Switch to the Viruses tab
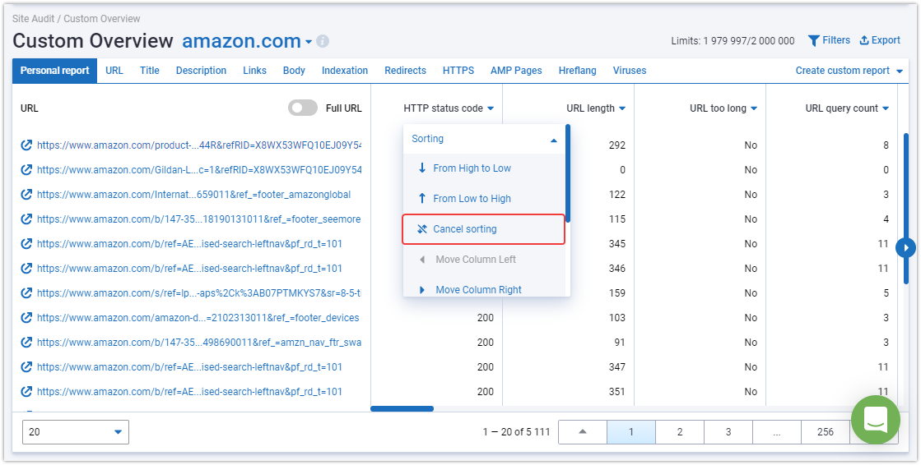This screenshot has width=921, height=465. pos(630,71)
